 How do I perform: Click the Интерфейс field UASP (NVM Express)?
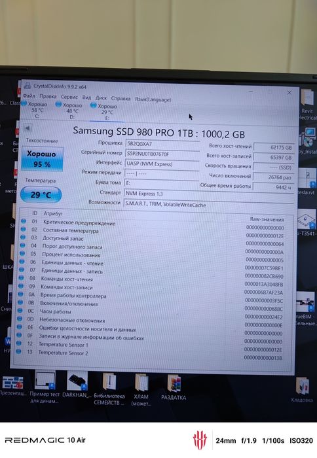pos(162,164)
